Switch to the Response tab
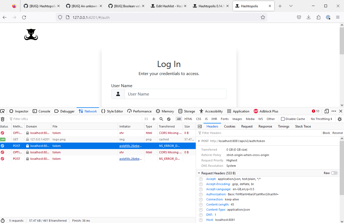 (x=265, y=126)
